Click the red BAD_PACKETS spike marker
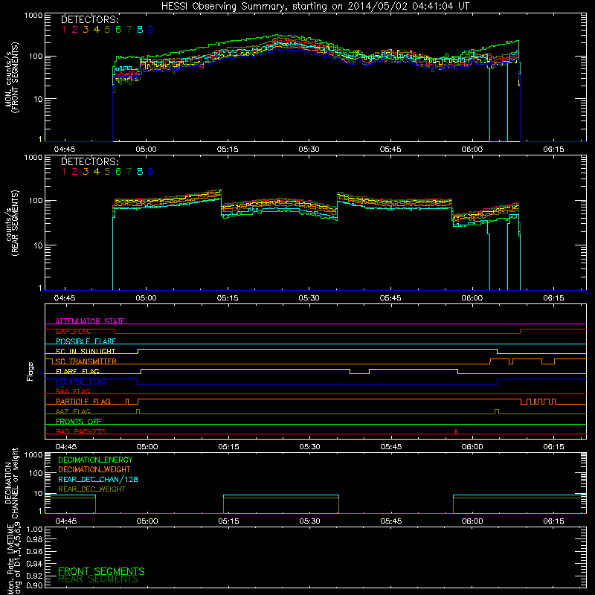595x595 pixels. [456, 431]
